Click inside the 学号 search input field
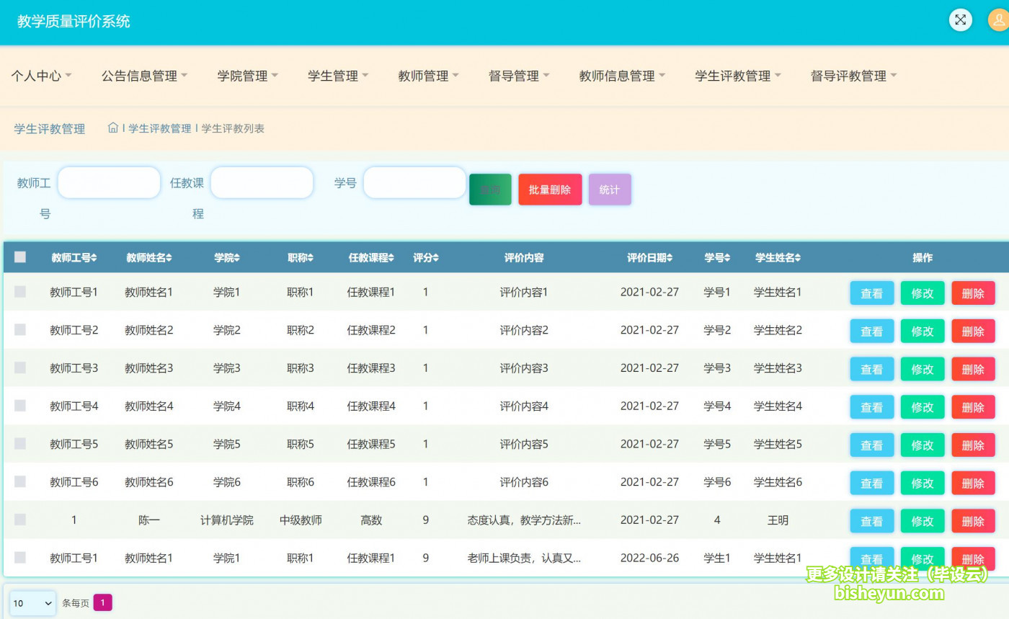The height and width of the screenshot is (619, 1009). [x=414, y=183]
